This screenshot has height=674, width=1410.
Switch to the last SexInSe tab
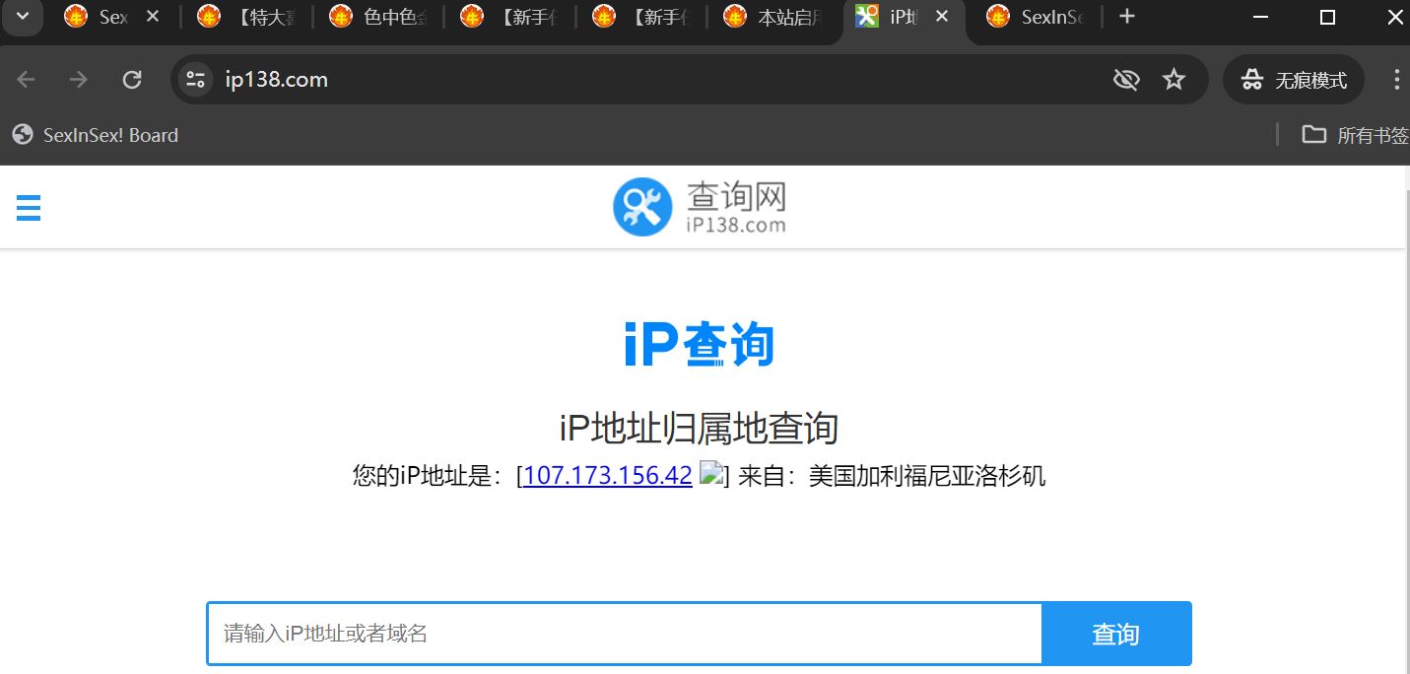(1037, 17)
